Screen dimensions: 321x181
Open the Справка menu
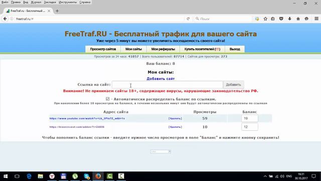pyautogui.click(x=85, y=2)
